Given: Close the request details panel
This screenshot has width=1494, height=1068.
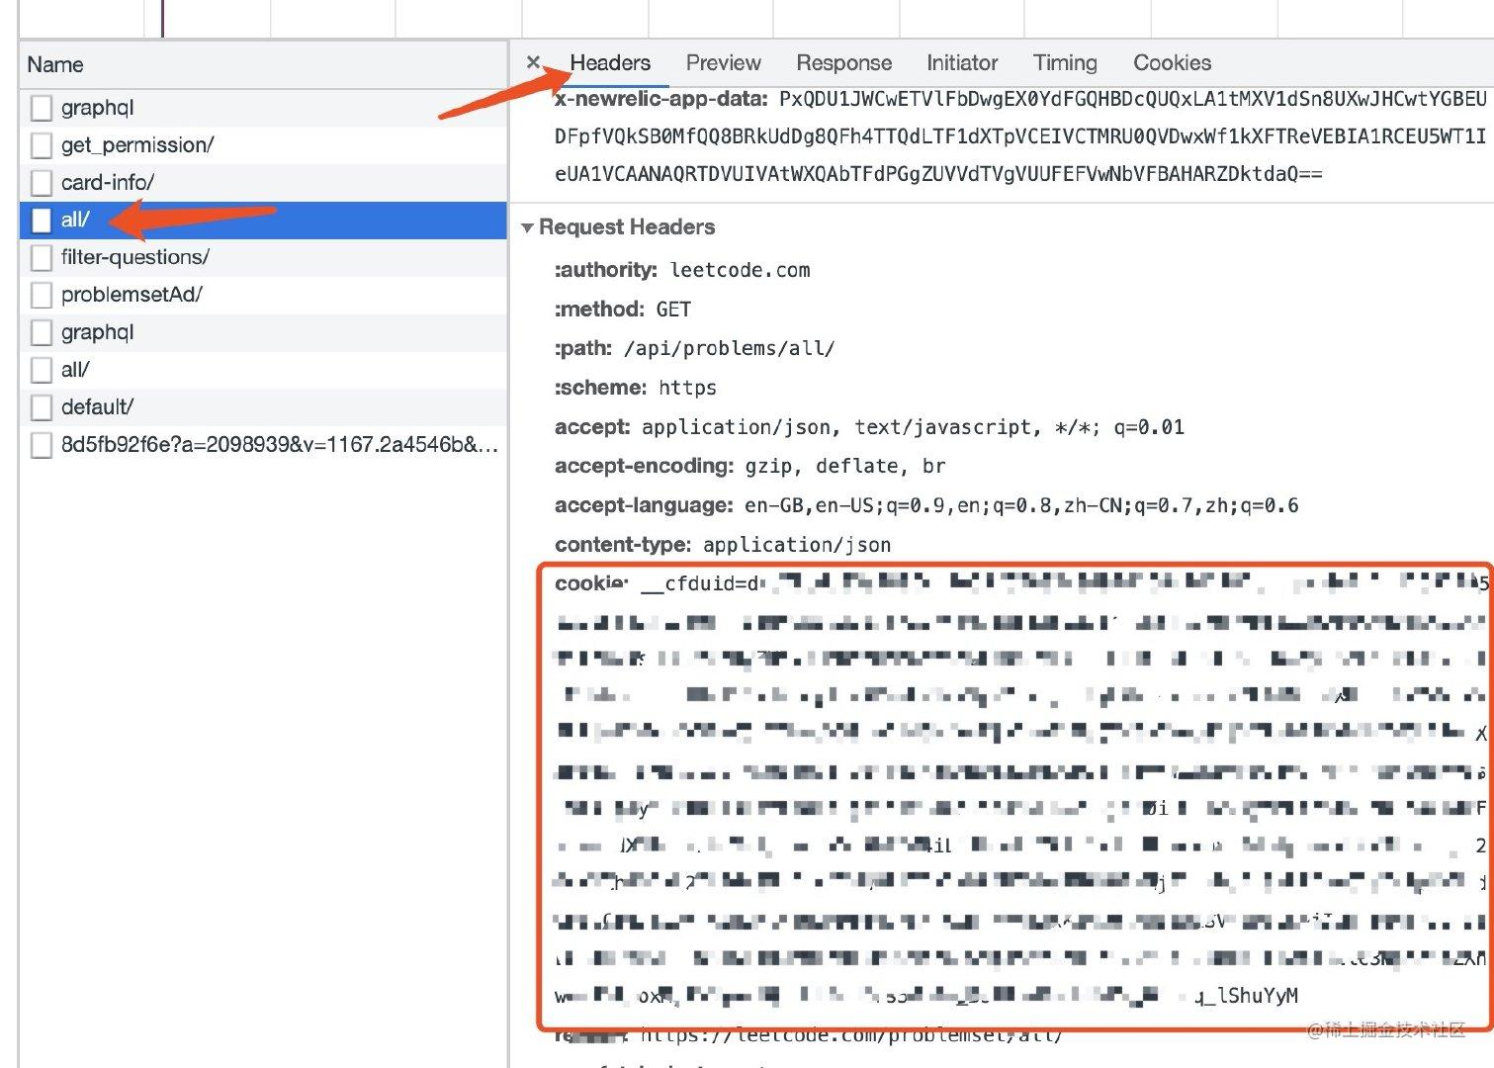Looking at the screenshot, I should point(533,62).
